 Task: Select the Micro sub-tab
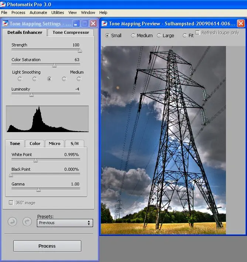point(55,144)
